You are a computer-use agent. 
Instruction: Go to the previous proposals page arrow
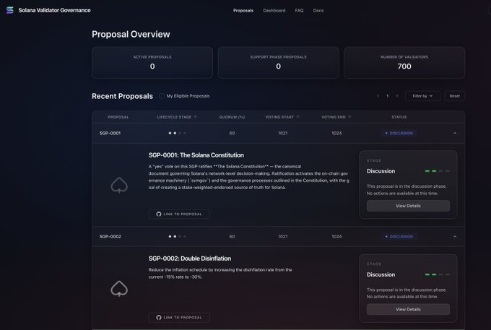coord(378,96)
